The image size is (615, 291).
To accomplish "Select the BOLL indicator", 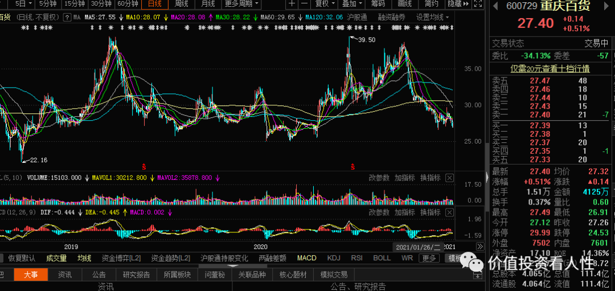I will pyautogui.click(x=382, y=258).
